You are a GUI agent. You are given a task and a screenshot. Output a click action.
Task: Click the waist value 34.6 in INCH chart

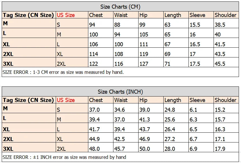click(x=119, y=110)
